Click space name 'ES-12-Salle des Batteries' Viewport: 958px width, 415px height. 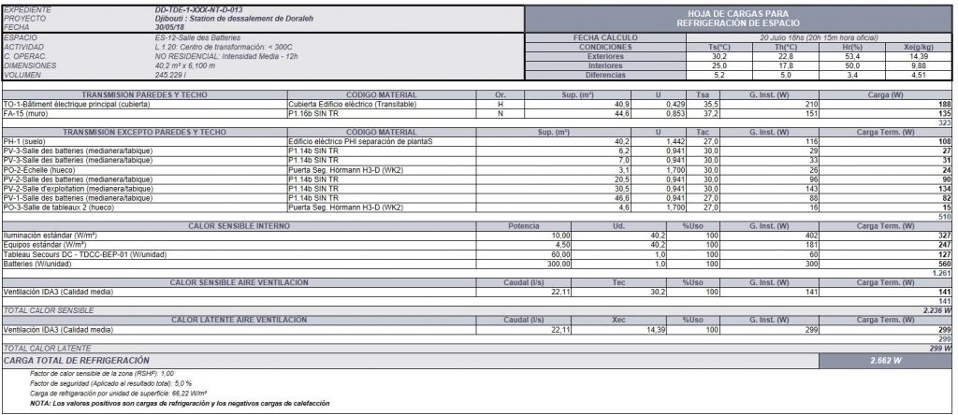(x=197, y=37)
